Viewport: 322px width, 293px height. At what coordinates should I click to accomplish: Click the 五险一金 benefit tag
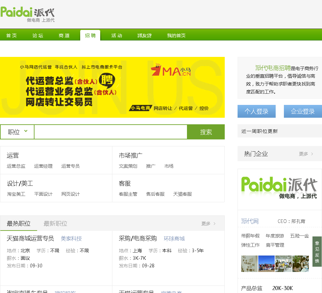(299, 236)
